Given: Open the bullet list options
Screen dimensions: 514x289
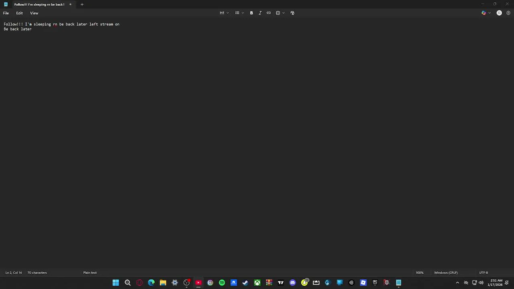Looking at the screenshot, I should pyautogui.click(x=239, y=13).
